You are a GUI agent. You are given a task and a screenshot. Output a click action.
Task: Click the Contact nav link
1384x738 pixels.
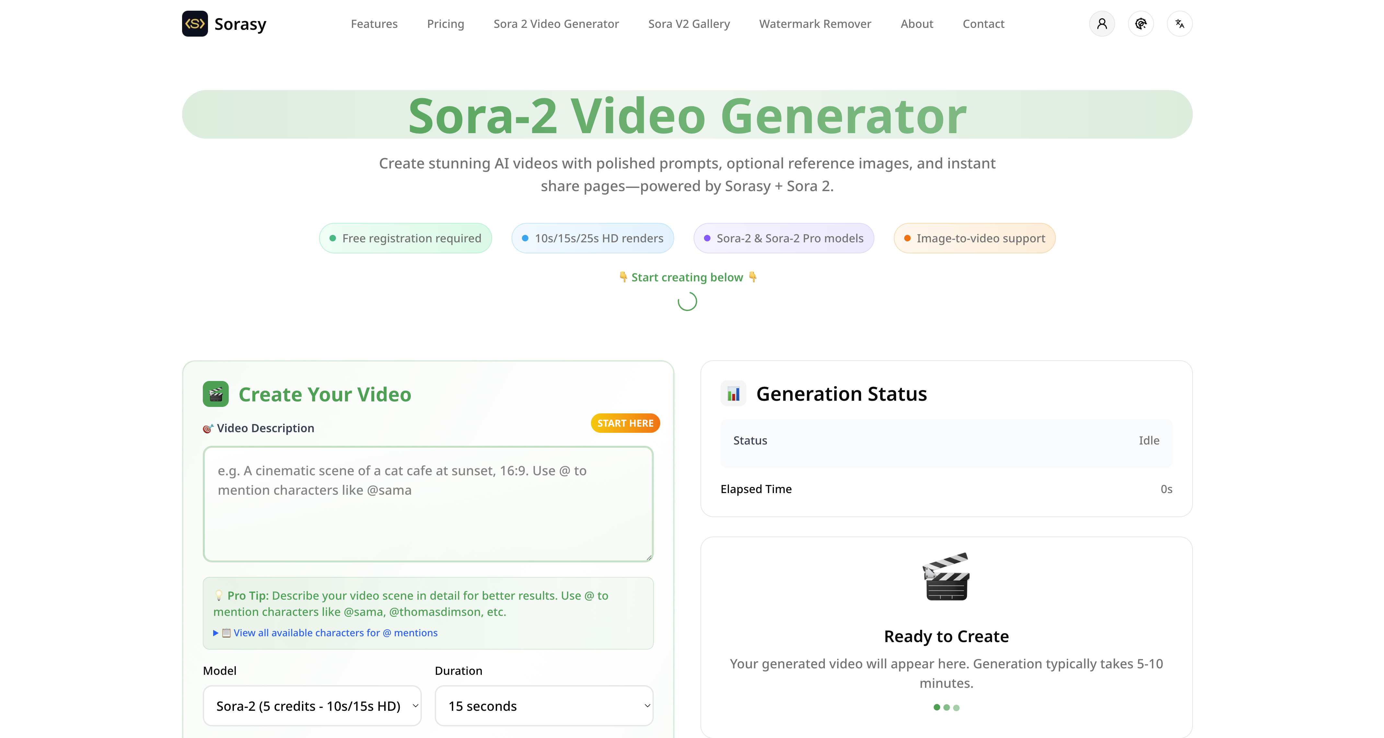point(983,24)
